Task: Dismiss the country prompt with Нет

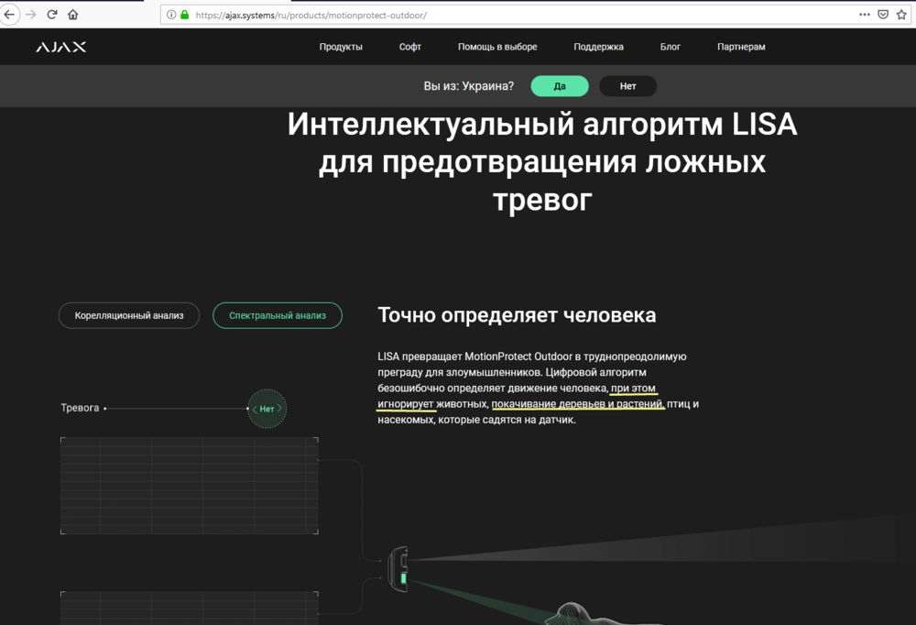Action: click(x=627, y=86)
